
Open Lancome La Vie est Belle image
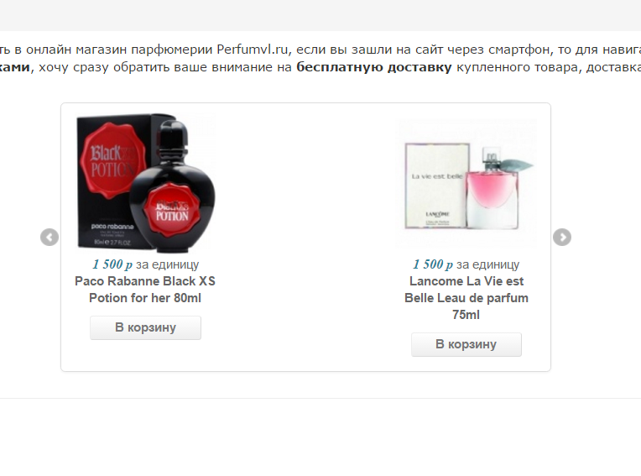(466, 183)
